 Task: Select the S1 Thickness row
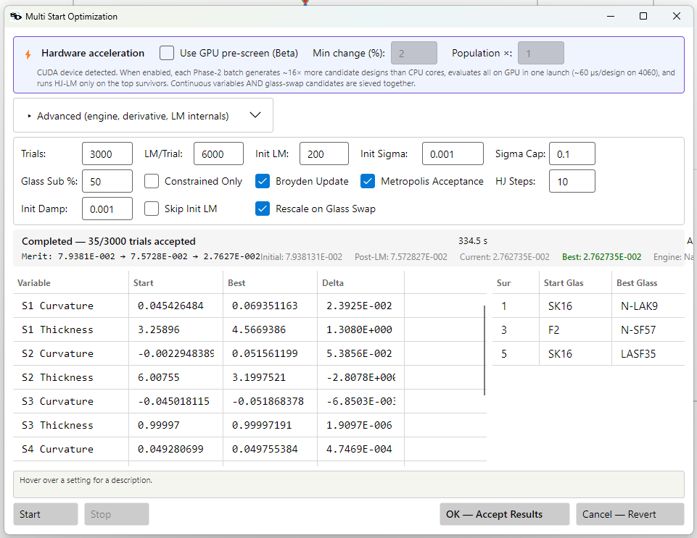(x=249, y=329)
